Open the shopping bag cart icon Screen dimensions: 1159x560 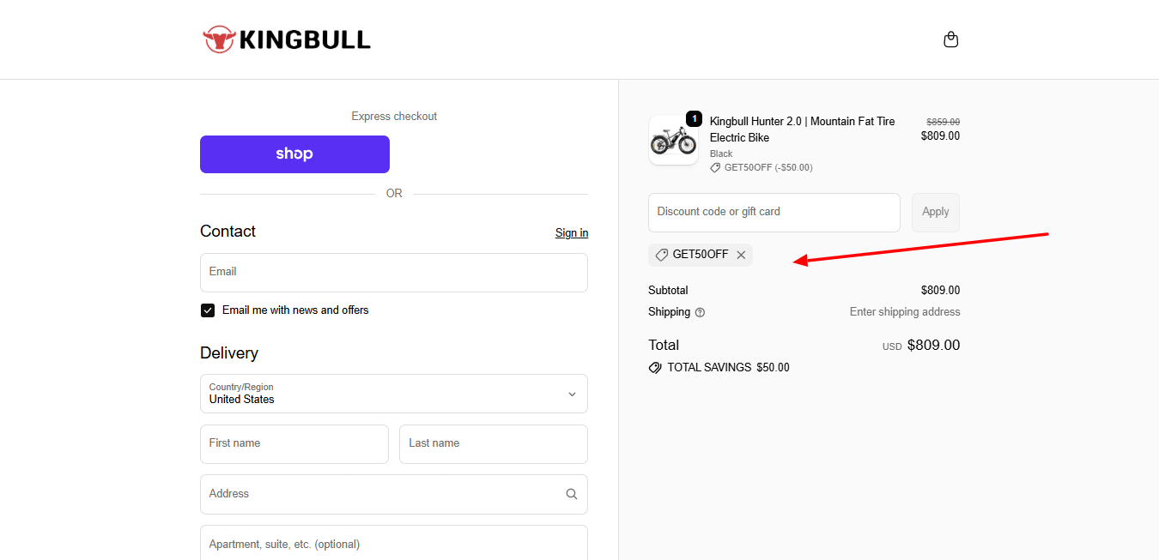(x=950, y=39)
